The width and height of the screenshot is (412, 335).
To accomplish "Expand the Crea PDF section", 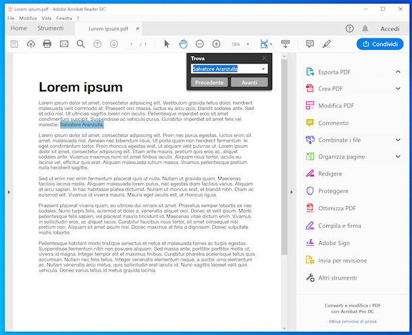I will [x=398, y=88].
